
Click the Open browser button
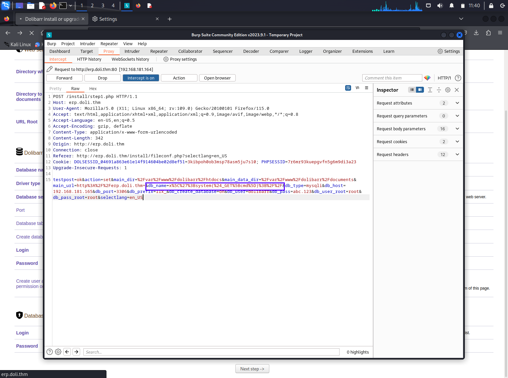click(x=217, y=78)
